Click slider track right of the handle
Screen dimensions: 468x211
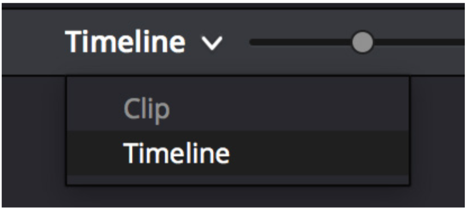point(419,42)
